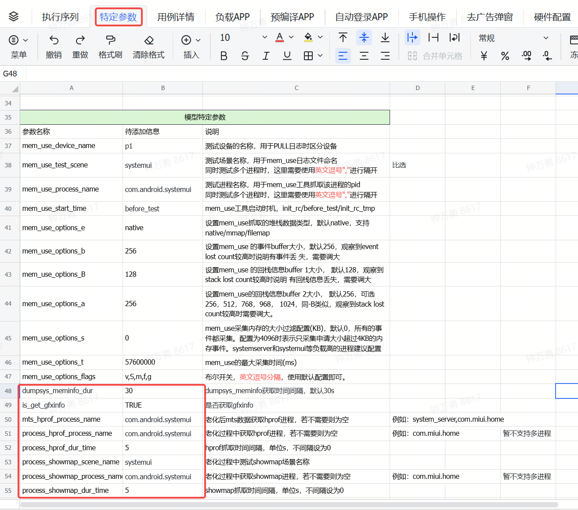578x510 pixels.
Task: Click the 清除格式 eraser icon
Action: [x=149, y=40]
